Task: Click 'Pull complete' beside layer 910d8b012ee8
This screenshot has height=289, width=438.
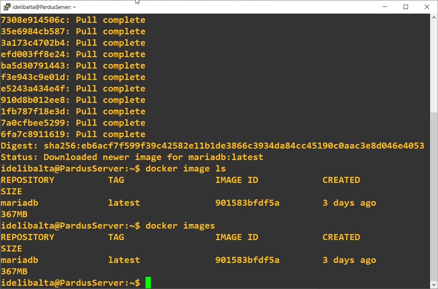Action: tap(110, 100)
